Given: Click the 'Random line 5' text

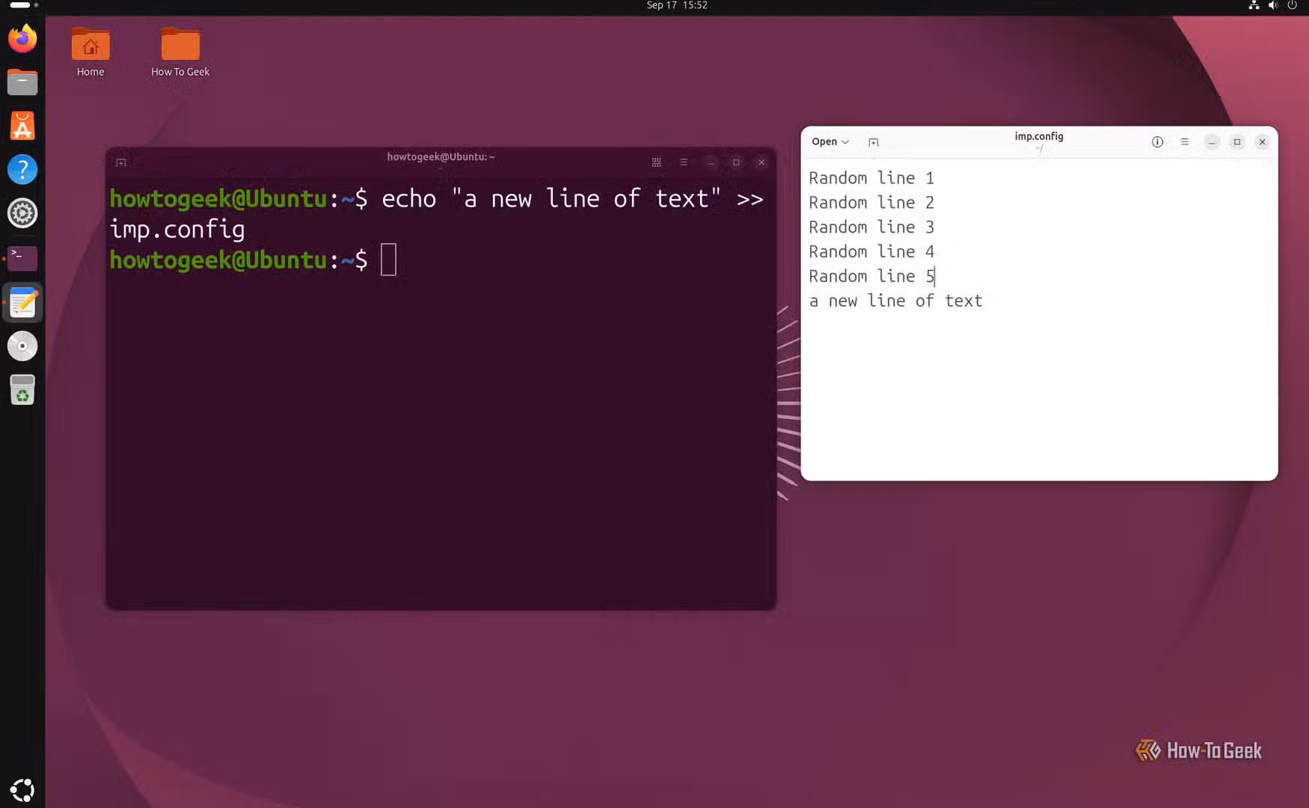Looking at the screenshot, I should (871, 277).
